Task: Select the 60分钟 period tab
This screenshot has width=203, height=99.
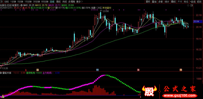Action: (x=44, y=2)
